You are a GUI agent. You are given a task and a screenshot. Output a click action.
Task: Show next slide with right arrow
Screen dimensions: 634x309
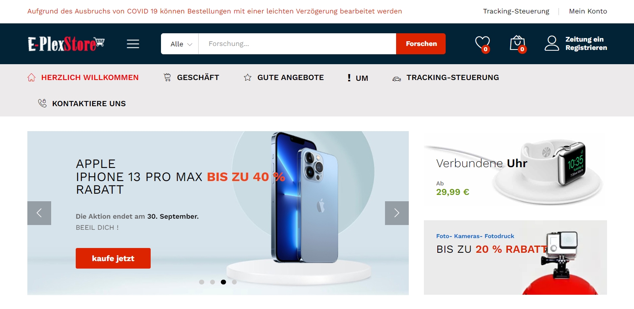pos(396,213)
